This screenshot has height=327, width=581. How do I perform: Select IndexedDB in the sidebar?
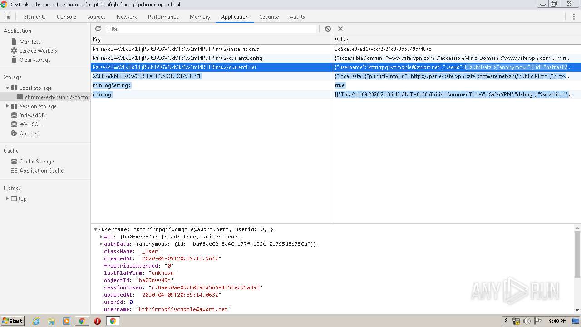32,115
